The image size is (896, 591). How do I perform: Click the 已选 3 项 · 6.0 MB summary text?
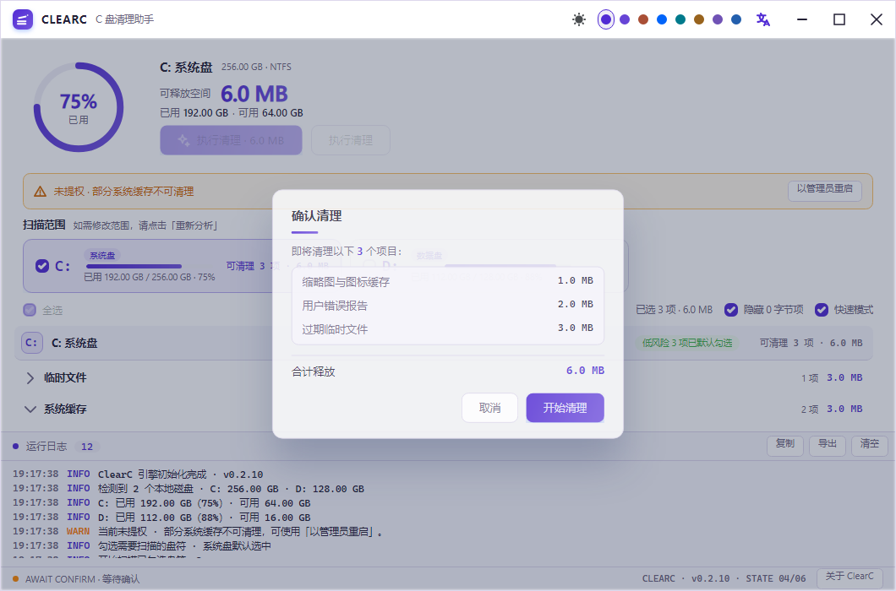point(675,310)
